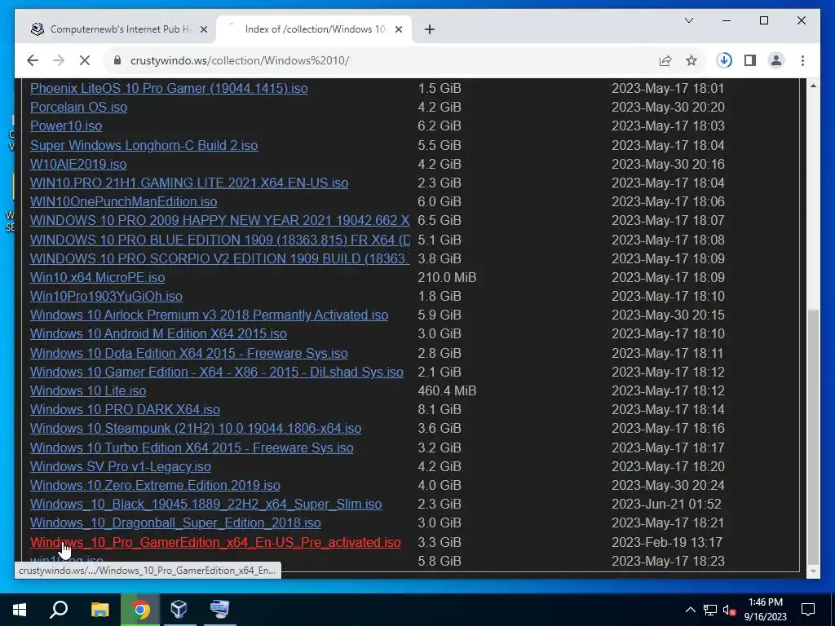Click the scrollbar down arrow
Screen dimensions: 835x626
point(813,571)
